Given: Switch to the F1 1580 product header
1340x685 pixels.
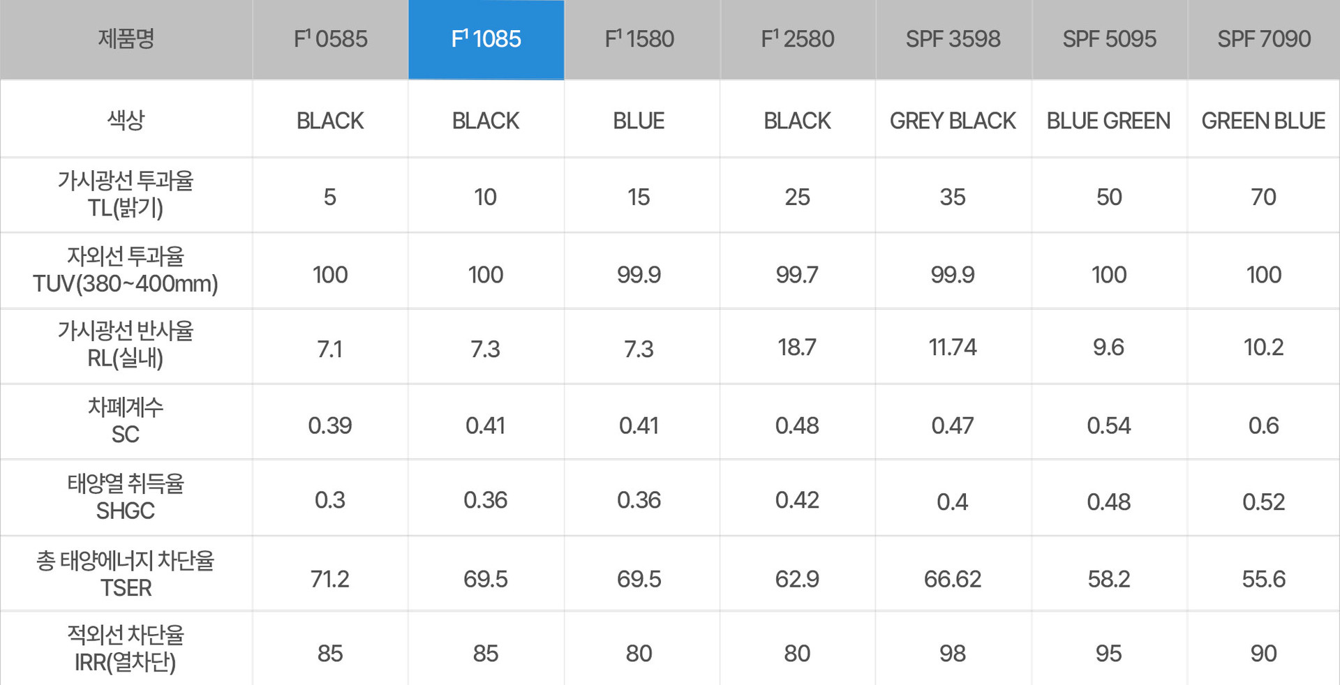Looking at the screenshot, I should [639, 39].
